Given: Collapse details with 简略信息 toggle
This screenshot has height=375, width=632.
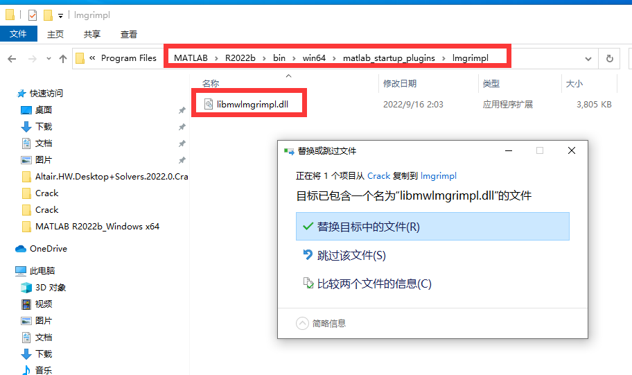Looking at the screenshot, I should pyautogui.click(x=321, y=324).
